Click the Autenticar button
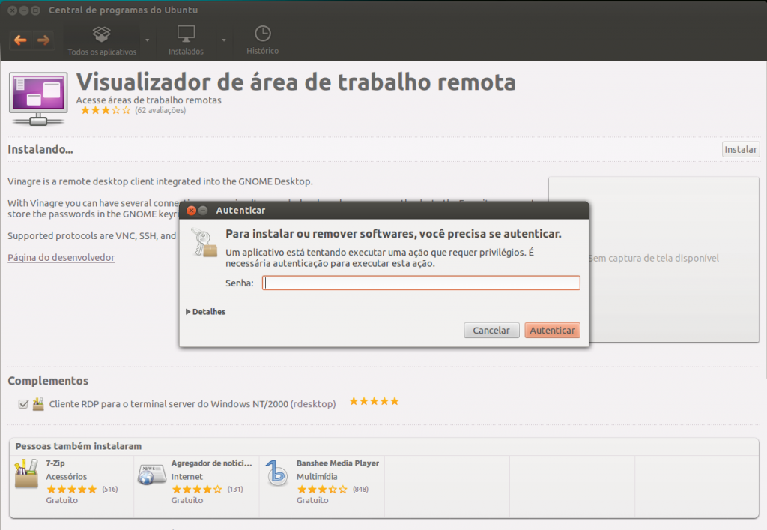Screen dimensions: 767x530 [552, 331]
